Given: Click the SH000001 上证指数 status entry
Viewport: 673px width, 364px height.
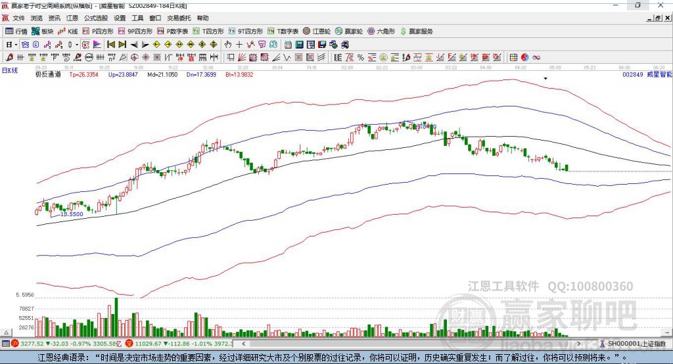Looking at the screenshot, I should 633,344.
